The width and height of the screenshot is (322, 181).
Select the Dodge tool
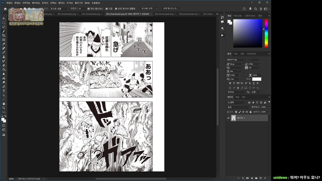click(x=4, y=82)
